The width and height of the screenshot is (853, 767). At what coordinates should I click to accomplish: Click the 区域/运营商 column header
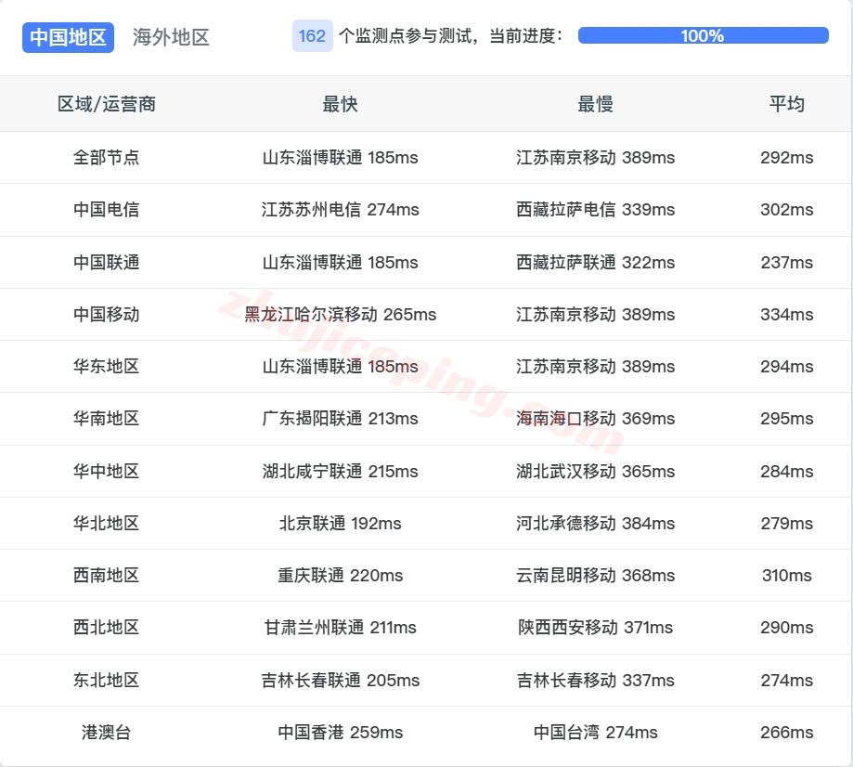click(x=106, y=105)
